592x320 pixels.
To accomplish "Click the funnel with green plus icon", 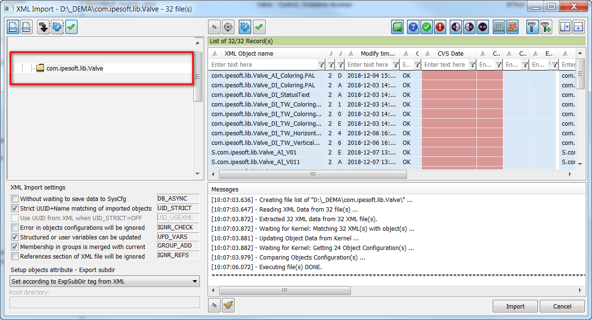I will 546,27.
